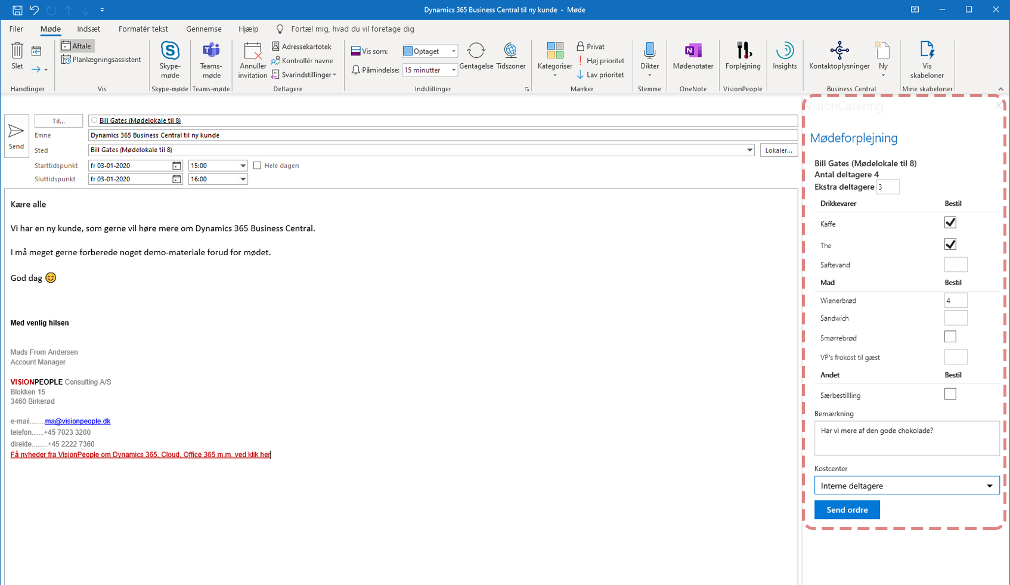1010x585 pixels.
Task: Check the Smørrebrød checkbox
Action: 950,337
